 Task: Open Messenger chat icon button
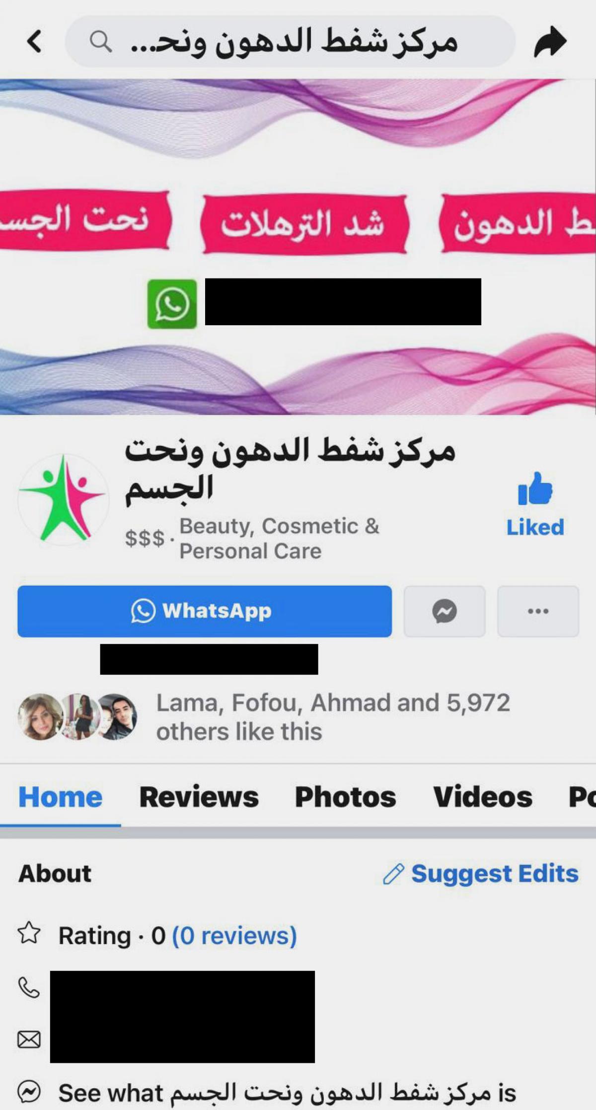445,611
